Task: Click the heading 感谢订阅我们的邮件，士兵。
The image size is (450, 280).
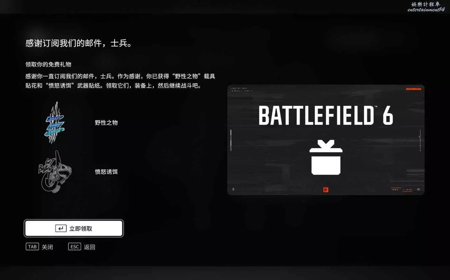Action: click(x=79, y=43)
